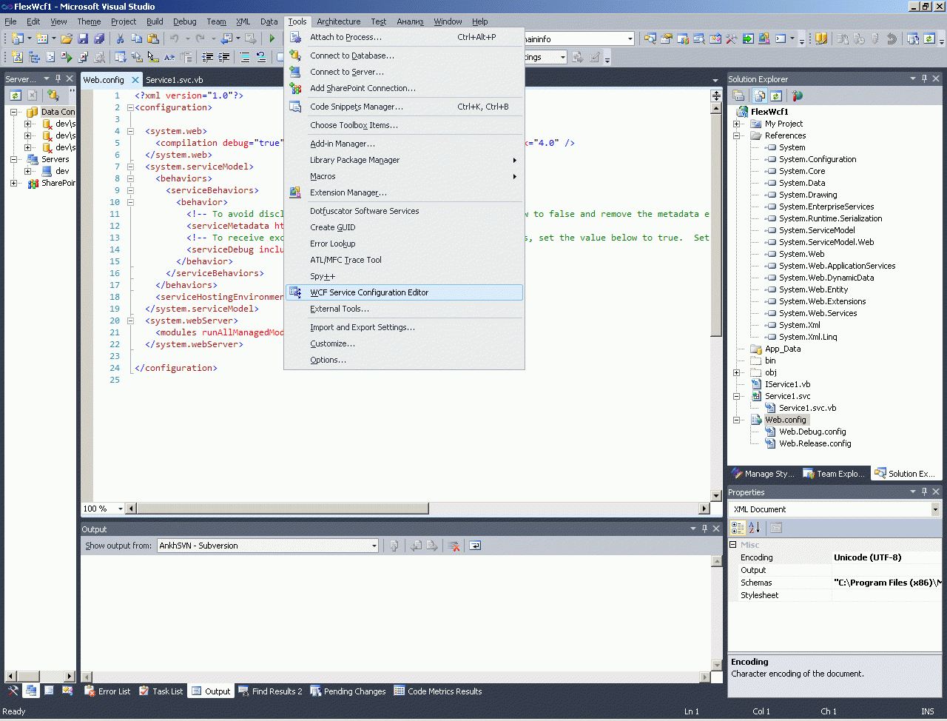
Task: Click the Start Debugging green arrow
Action: tap(272, 38)
